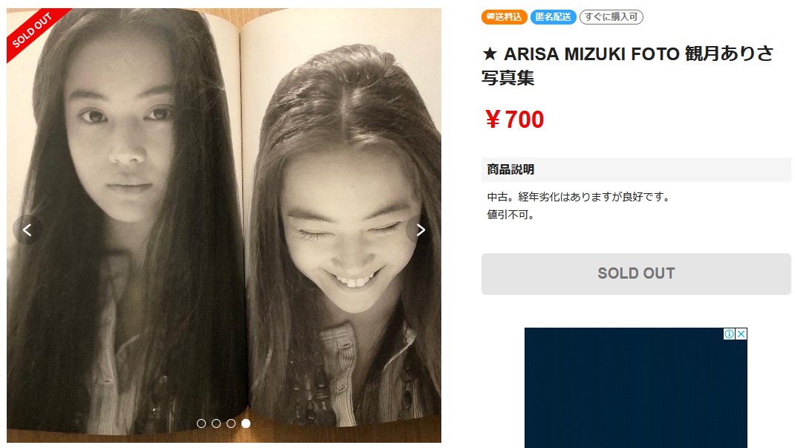Go to previous product photo arrow

click(27, 230)
